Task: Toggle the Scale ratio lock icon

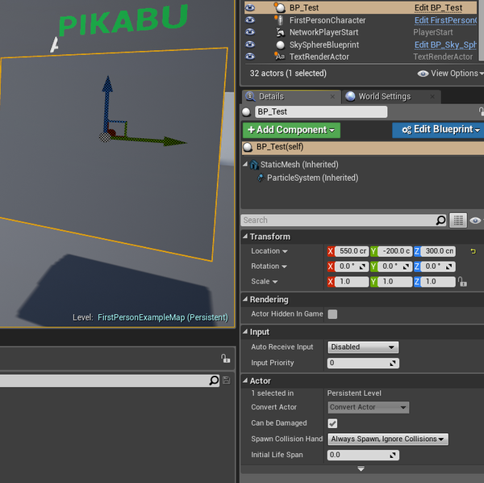Action: click(462, 282)
